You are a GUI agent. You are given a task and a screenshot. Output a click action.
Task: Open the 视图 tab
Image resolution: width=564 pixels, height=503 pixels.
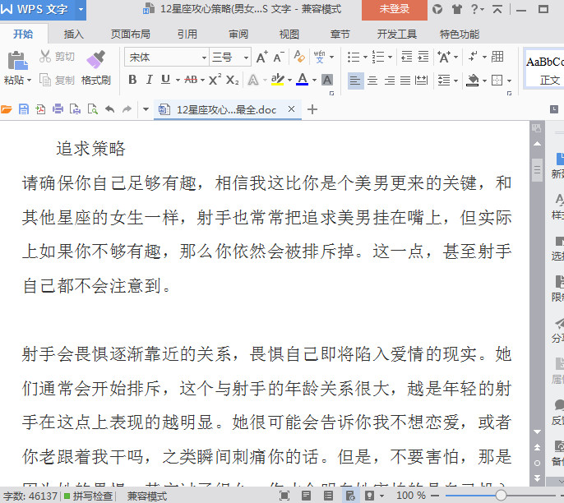(x=289, y=35)
